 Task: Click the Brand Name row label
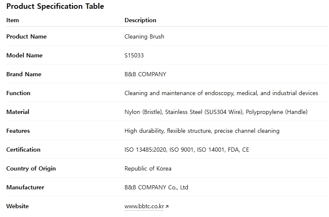(x=24, y=74)
